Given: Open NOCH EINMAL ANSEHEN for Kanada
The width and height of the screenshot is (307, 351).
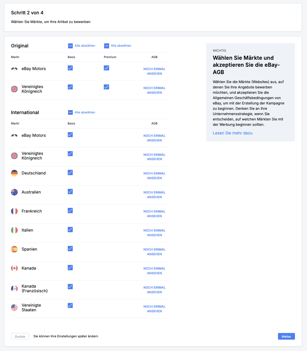Looking at the screenshot, I should click(x=155, y=271).
